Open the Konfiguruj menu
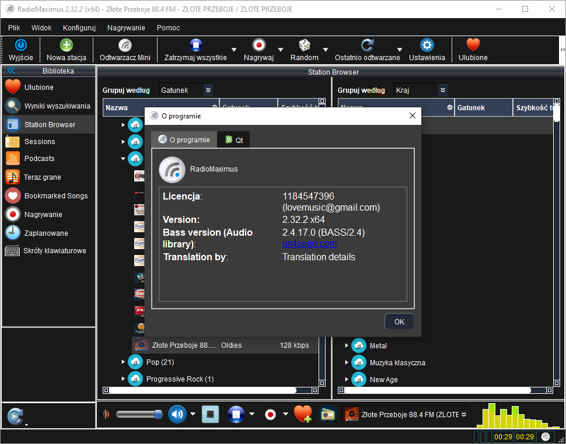This screenshot has width=566, height=444. coord(79,28)
